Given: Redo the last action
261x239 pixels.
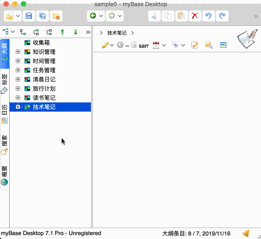Looking at the screenshot, I should pyautogui.click(x=222, y=16).
